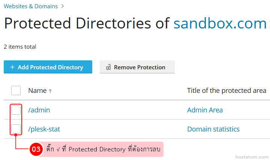Image resolution: width=270 pixels, height=160 pixels.
Task: Tick the checkbox beside /plesk-stat
Action: 16,129
